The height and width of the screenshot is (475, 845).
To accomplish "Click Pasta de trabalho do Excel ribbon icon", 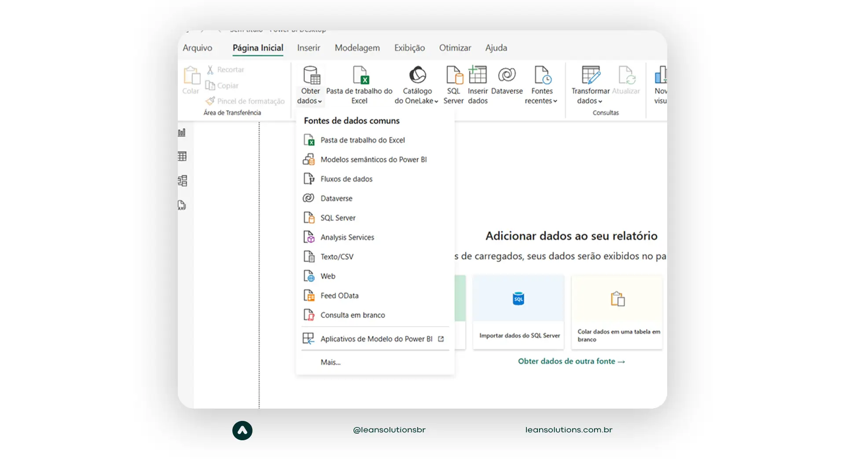I will point(360,75).
